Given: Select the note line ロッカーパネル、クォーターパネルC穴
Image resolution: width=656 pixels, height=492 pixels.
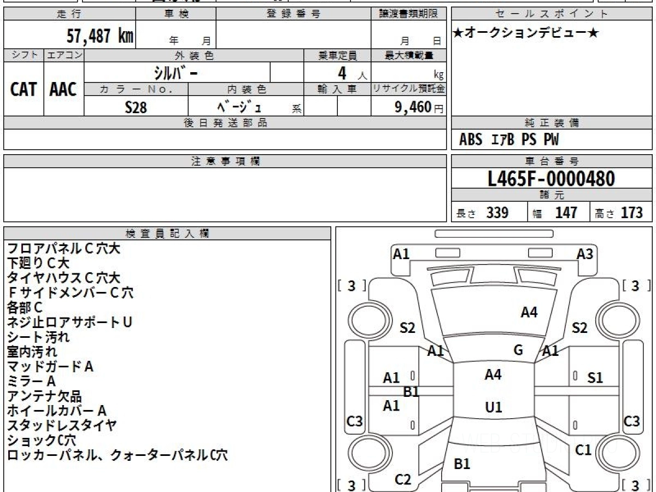Looking at the screenshot, I should (118, 455).
